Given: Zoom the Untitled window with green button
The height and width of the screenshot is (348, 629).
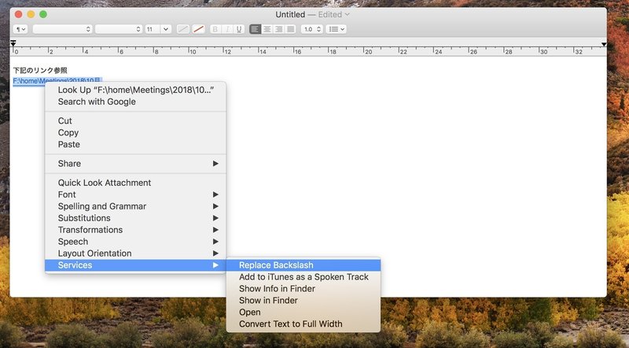Looking at the screenshot, I should click(43, 14).
